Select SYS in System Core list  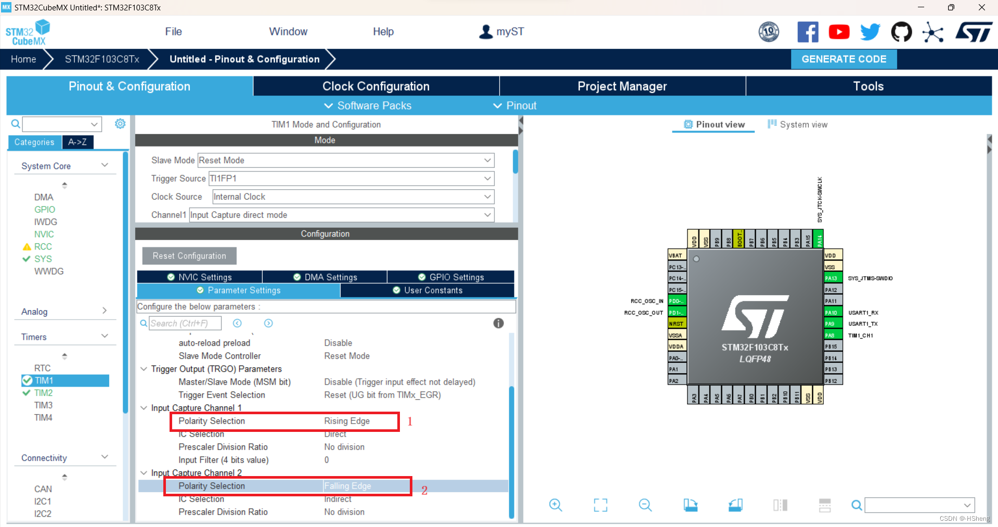pos(43,259)
